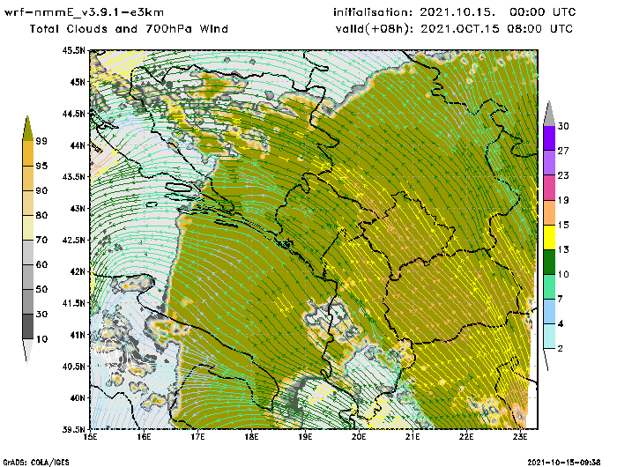
Task: Click the 23 value on the wind legend
Action: [563, 175]
